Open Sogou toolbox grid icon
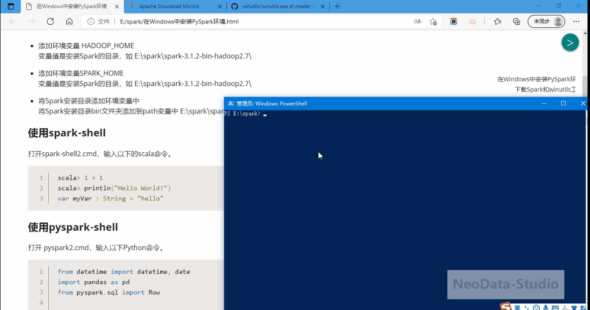 pos(584,308)
